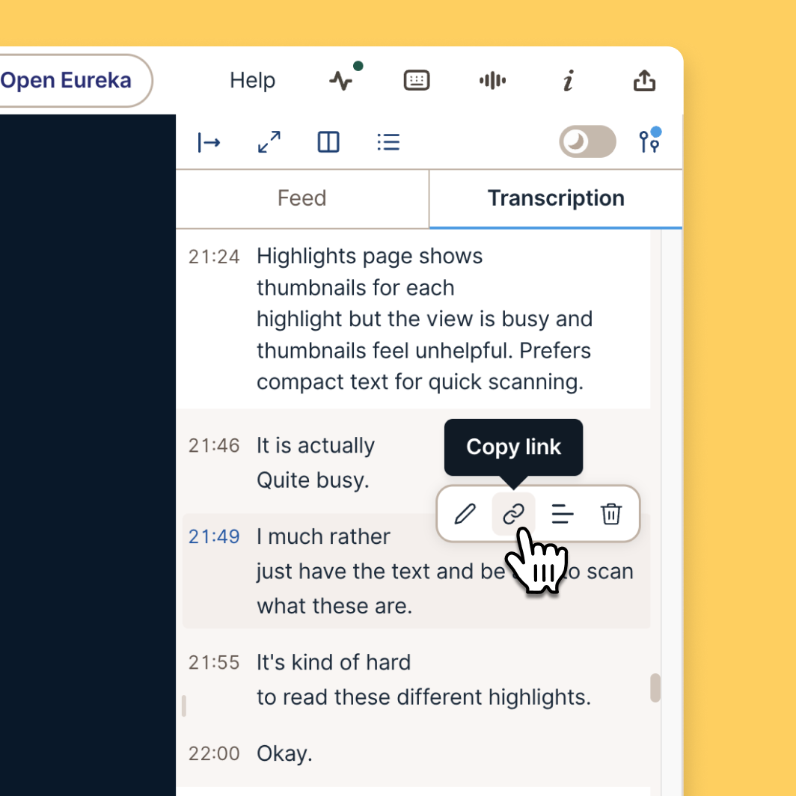Copy link using the chain icon
Image resolution: width=796 pixels, height=796 pixels.
(x=513, y=514)
